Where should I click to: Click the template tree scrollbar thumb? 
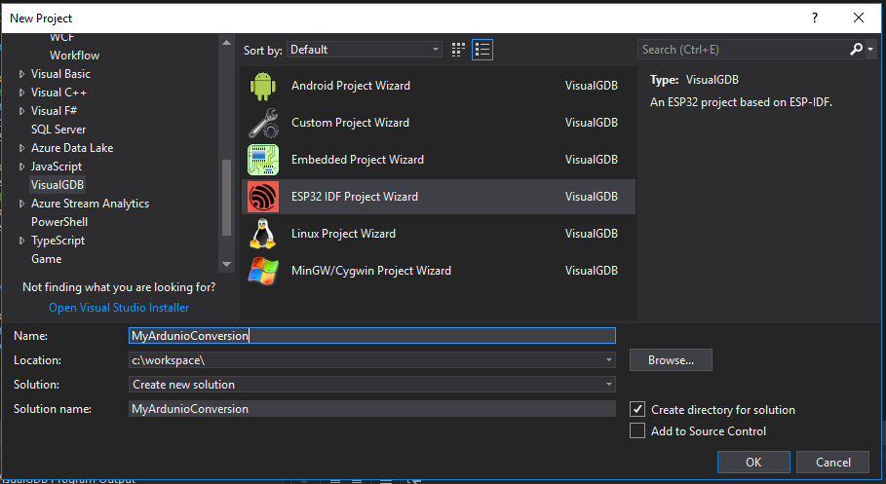pyautogui.click(x=226, y=198)
